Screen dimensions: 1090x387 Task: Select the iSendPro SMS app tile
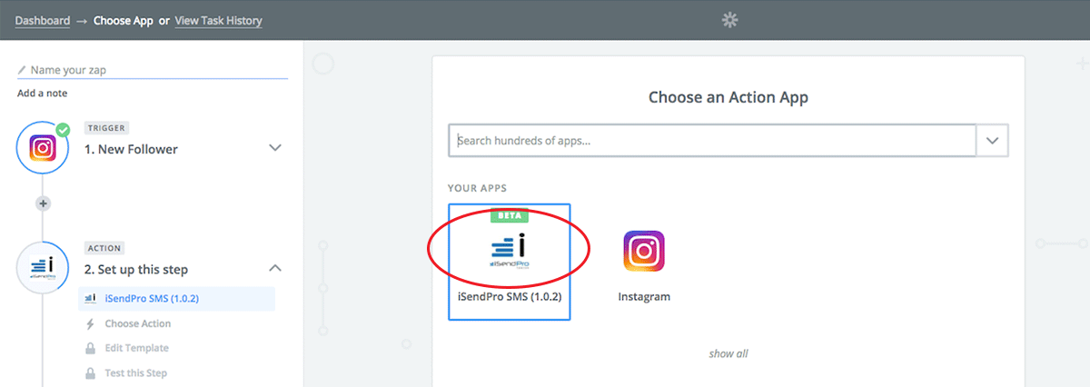point(510,262)
